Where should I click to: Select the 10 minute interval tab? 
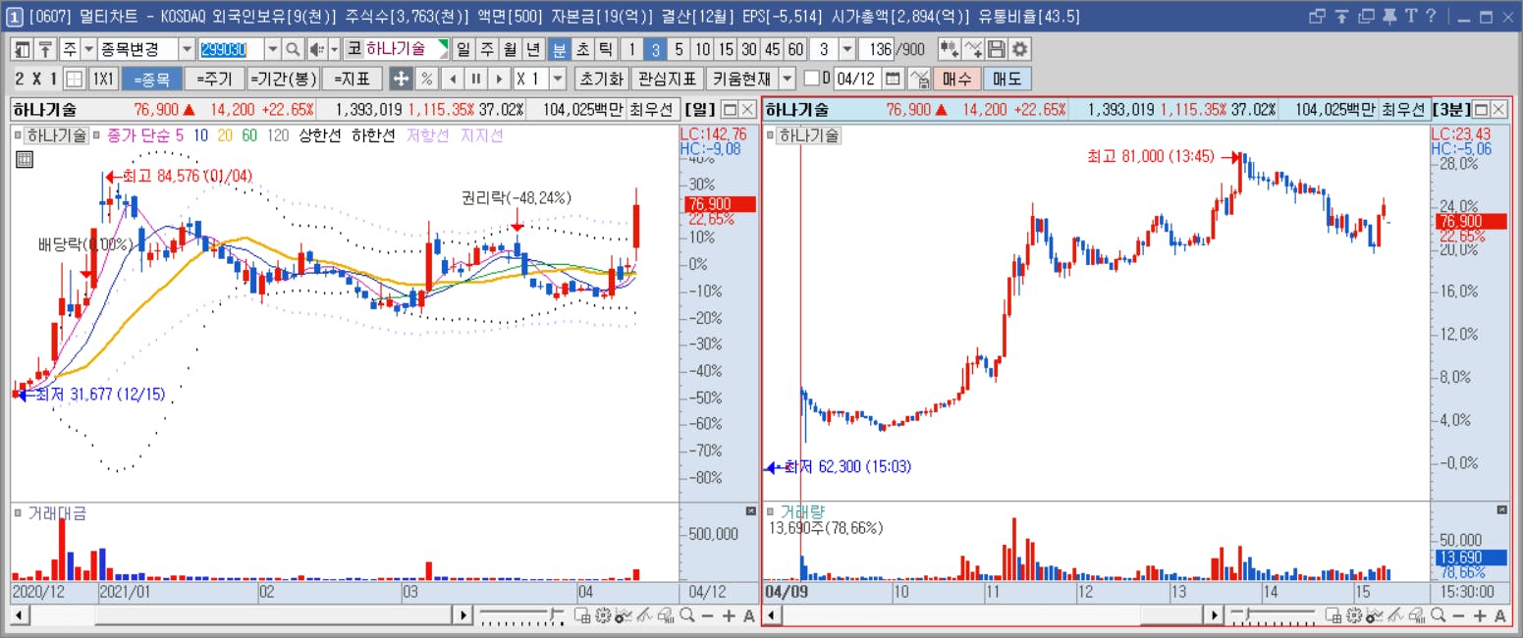click(x=702, y=50)
